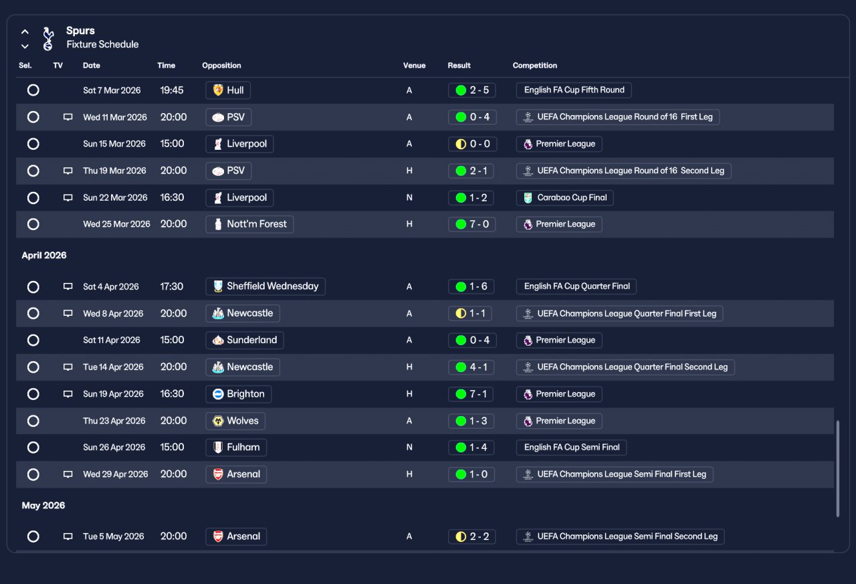Select the Sunderland fixture radio button
This screenshot has width=856, height=584.
[33, 340]
